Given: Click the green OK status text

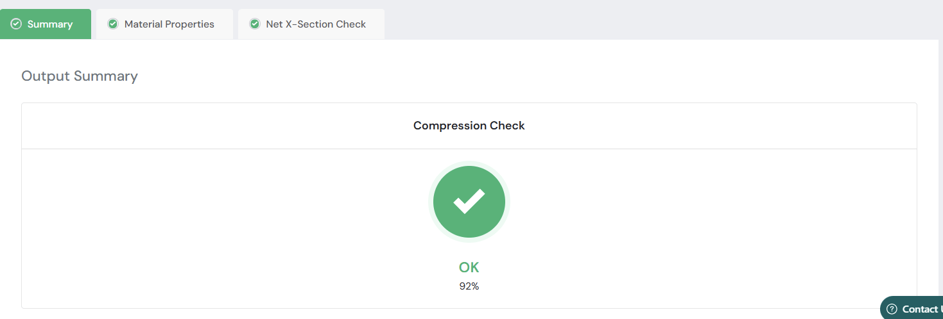Looking at the screenshot, I should (469, 268).
